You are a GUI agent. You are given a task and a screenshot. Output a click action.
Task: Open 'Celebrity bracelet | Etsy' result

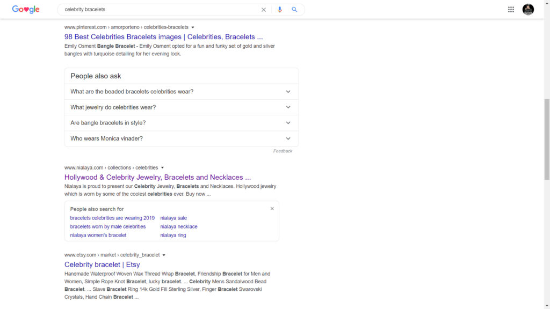point(102,264)
